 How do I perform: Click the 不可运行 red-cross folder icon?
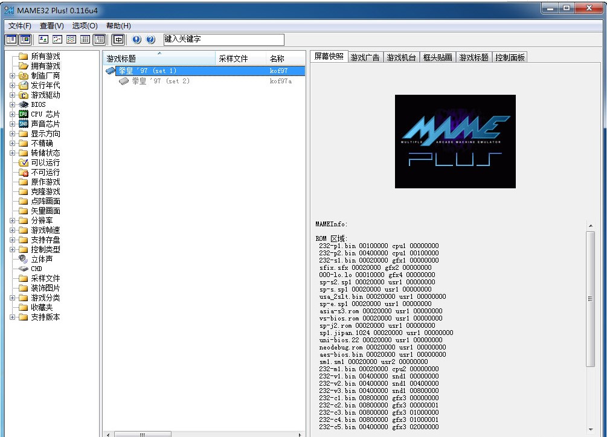[x=23, y=172]
